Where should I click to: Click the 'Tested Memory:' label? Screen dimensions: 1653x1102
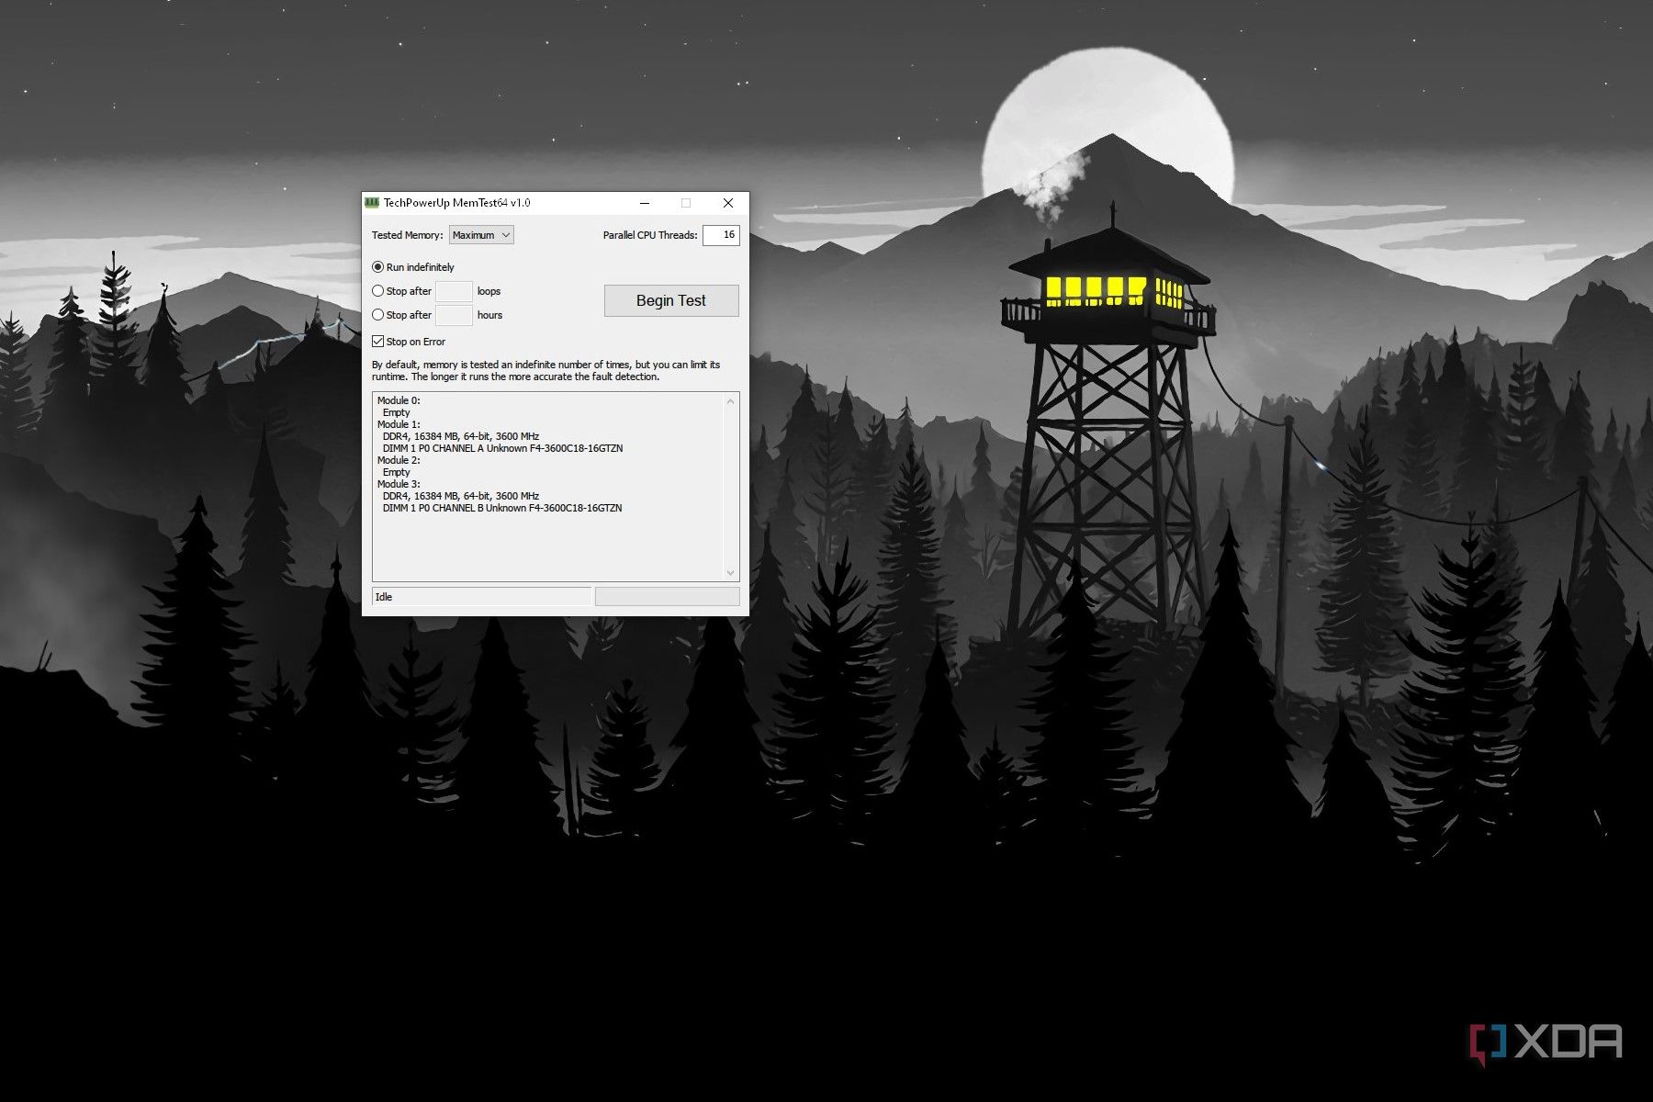point(408,235)
